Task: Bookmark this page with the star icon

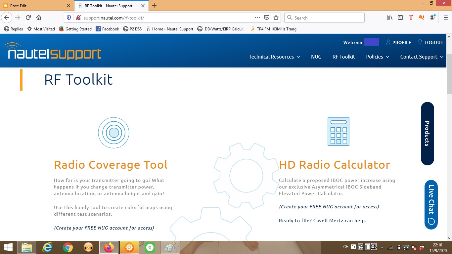Action: [276, 18]
